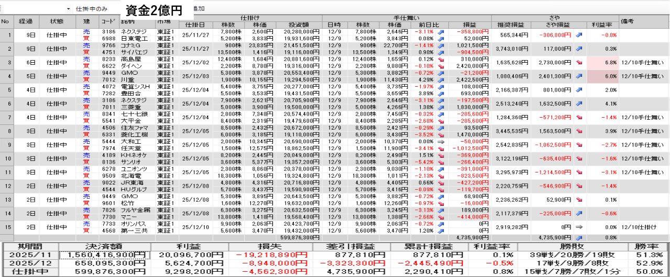Click the red arrow beside the 2,730,000円 spread profit

pyautogui.click(x=579, y=62)
